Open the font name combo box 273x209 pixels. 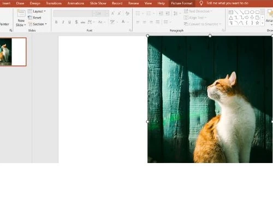pos(74,13)
